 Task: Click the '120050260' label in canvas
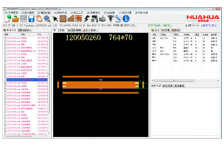coord(83,38)
